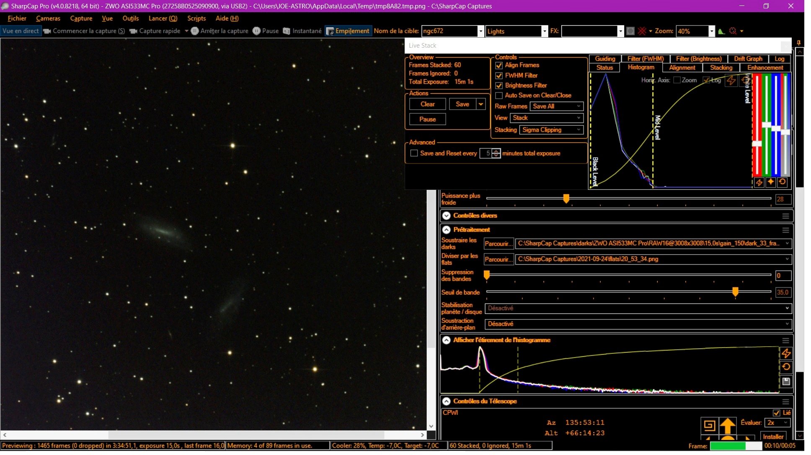
Task: Toggle the horizontal axis Zoom checkbox
Action: (677, 80)
